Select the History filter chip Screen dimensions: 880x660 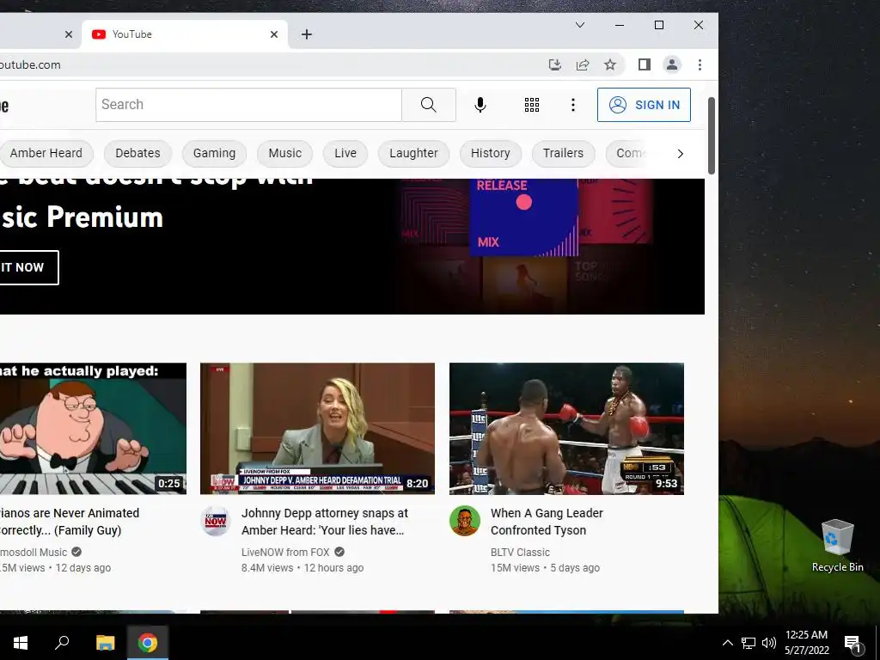pos(490,153)
